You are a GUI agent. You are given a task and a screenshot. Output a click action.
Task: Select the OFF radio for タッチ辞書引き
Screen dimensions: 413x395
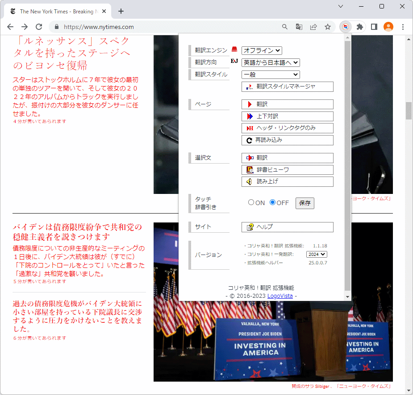tap(273, 202)
